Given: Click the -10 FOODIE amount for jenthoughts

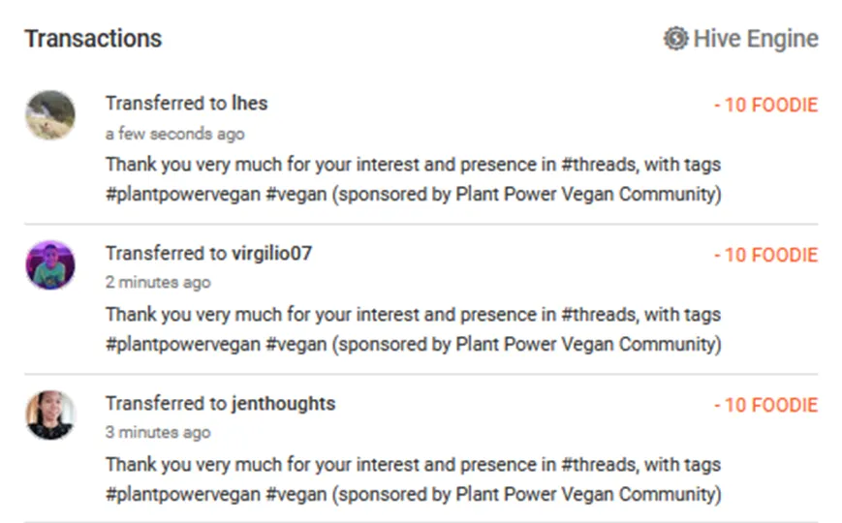Looking at the screenshot, I should (765, 405).
